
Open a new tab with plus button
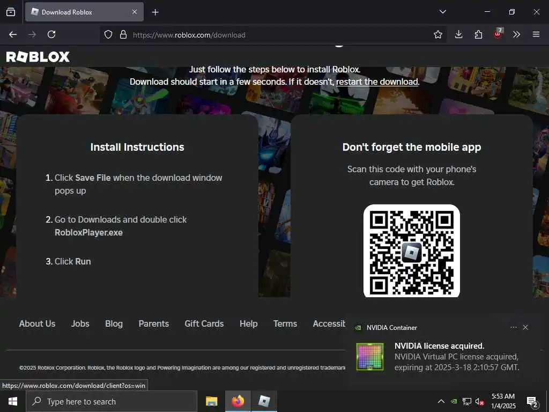point(155,12)
